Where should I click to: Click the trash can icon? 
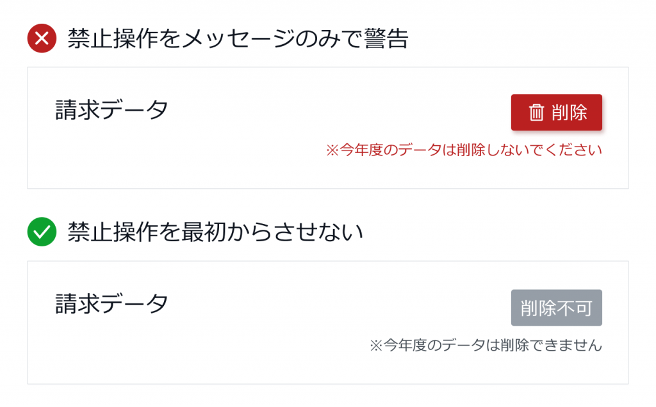(536, 113)
